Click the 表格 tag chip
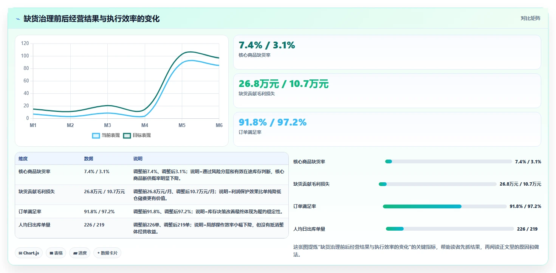This screenshot has width=556, height=273. click(56, 253)
